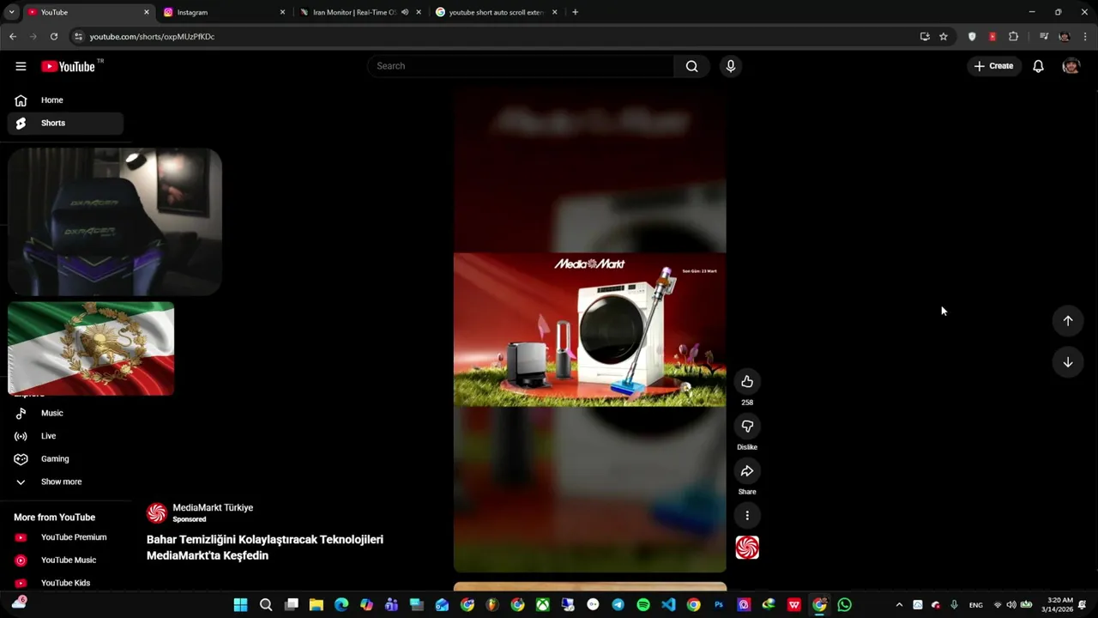This screenshot has width=1098, height=618.
Task: Open YouTube Kids link
Action: pyautogui.click(x=66, y=583)
